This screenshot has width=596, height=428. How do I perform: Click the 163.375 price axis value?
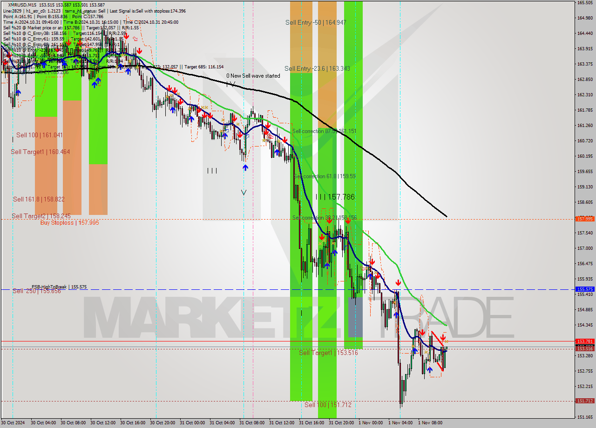pyautogui.click(x=585, y=64)
